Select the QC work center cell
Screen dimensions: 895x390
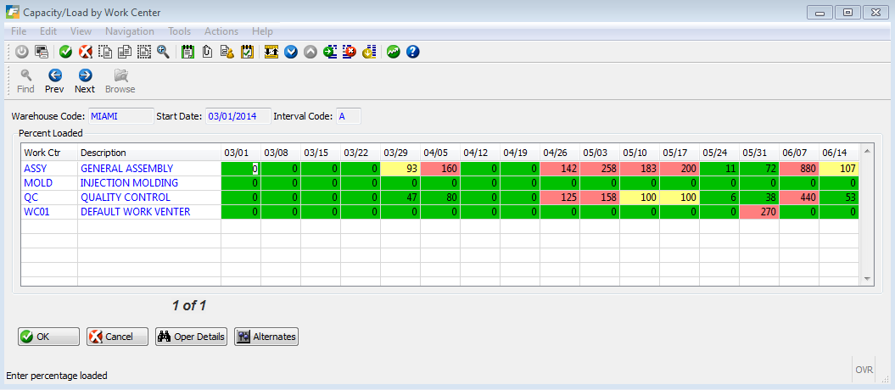coord(50,198)
